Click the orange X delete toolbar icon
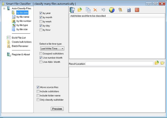167x118 pixels. point(95,10)
